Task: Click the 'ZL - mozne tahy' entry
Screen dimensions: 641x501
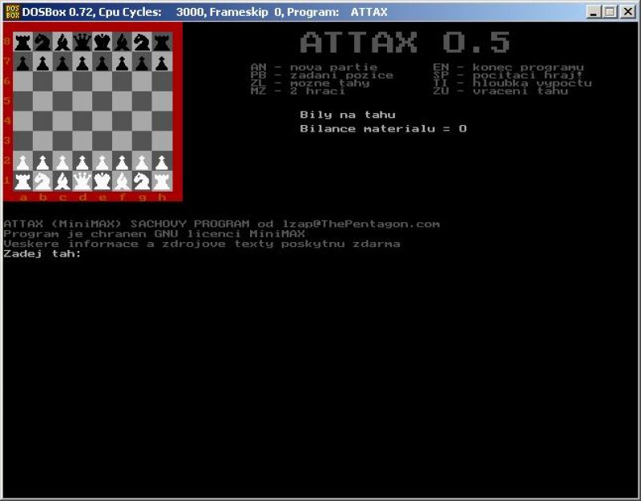Action: pos(310,83)
